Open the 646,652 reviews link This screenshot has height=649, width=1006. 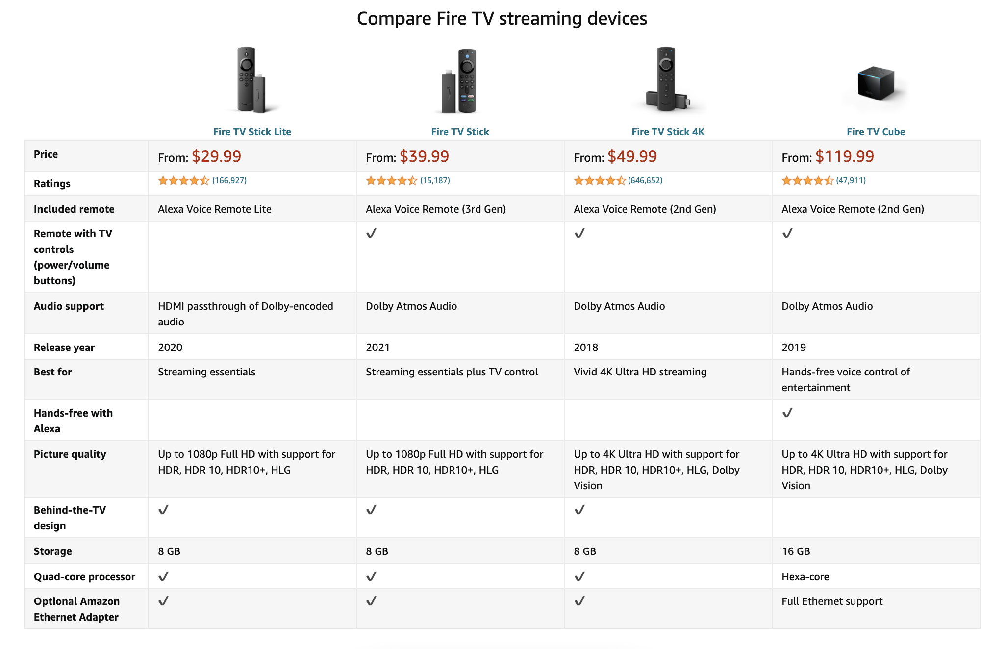pyautogui.click(x=645, y=181)
